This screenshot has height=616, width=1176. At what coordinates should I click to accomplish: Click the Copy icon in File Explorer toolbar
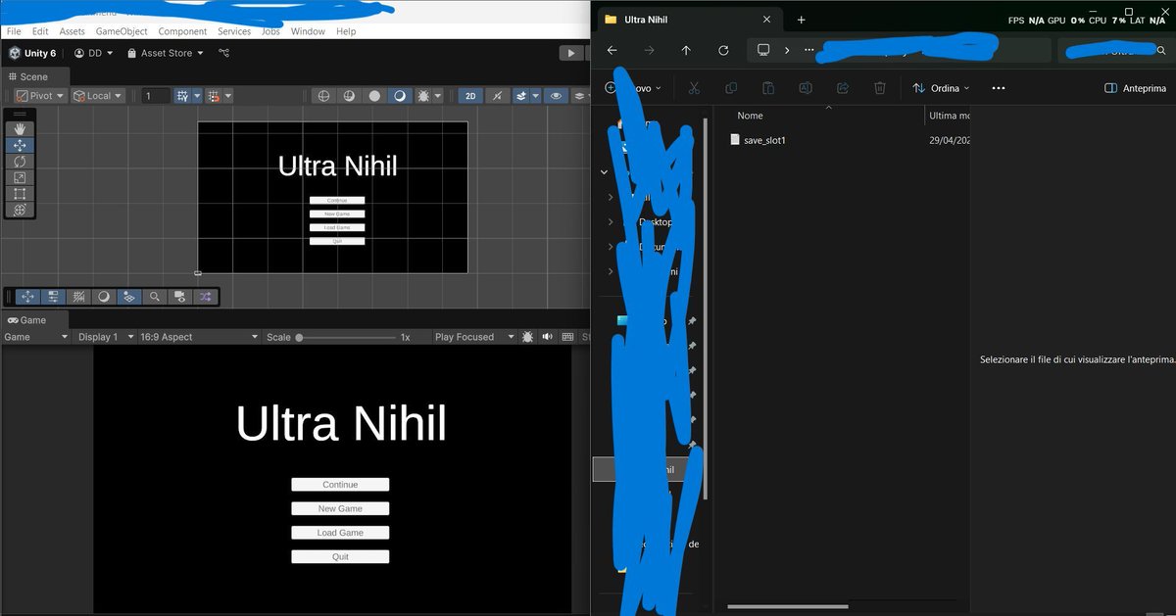tap(731, 88)
